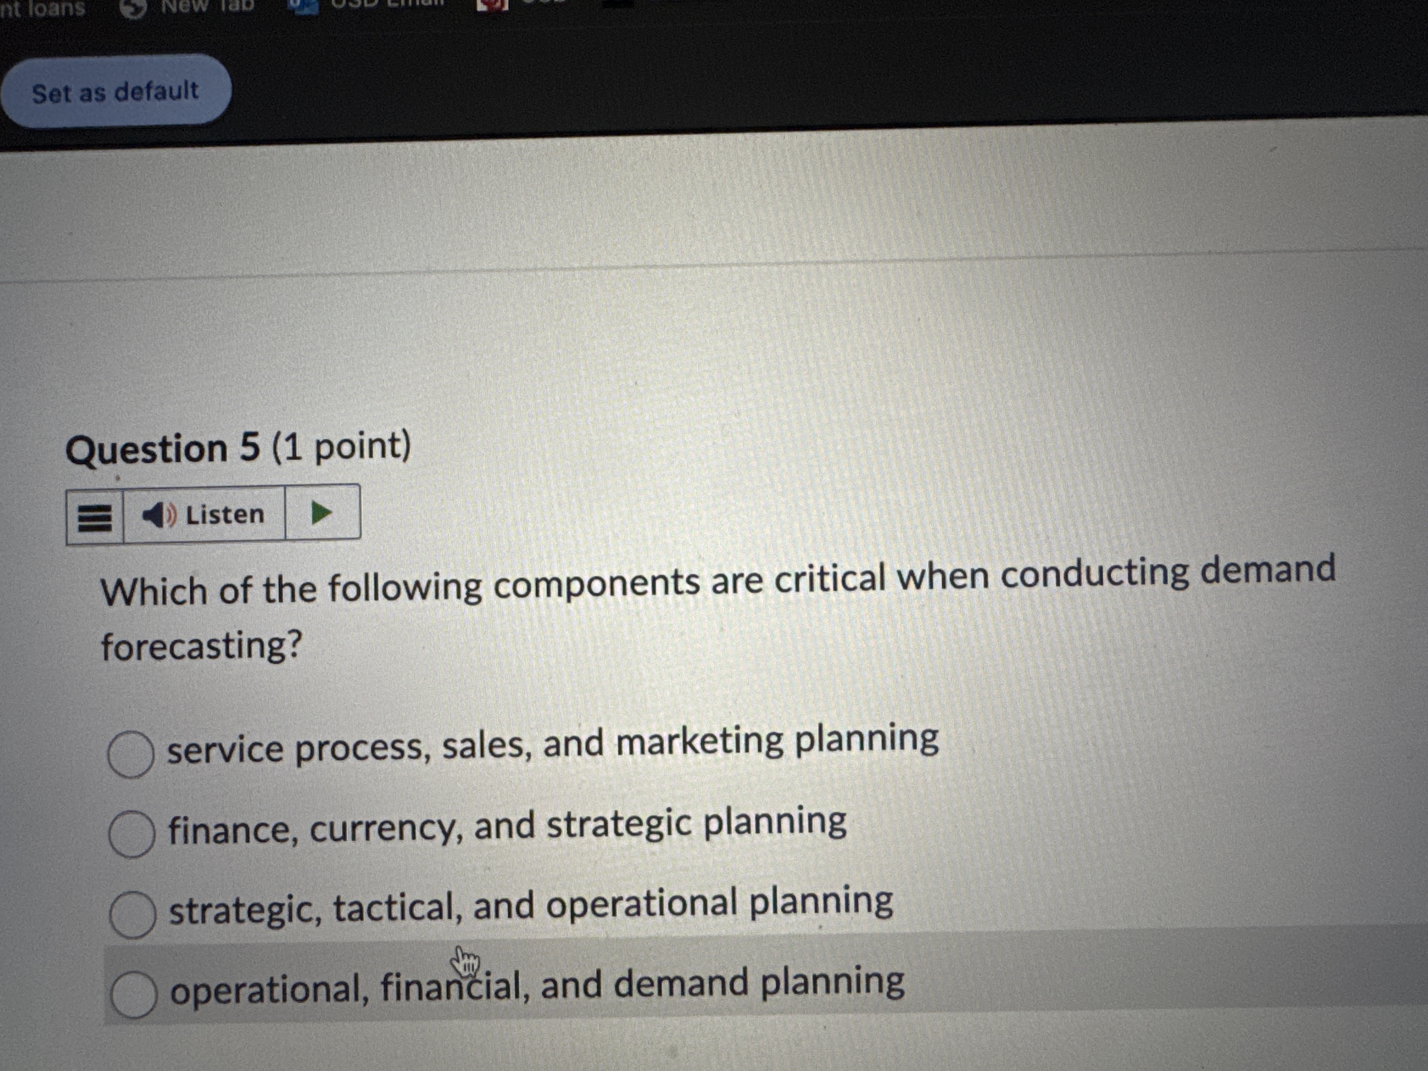Select radio circle for operational, financial answer
This screenshot has height=1071, width=1428.
tap(134, 994)
